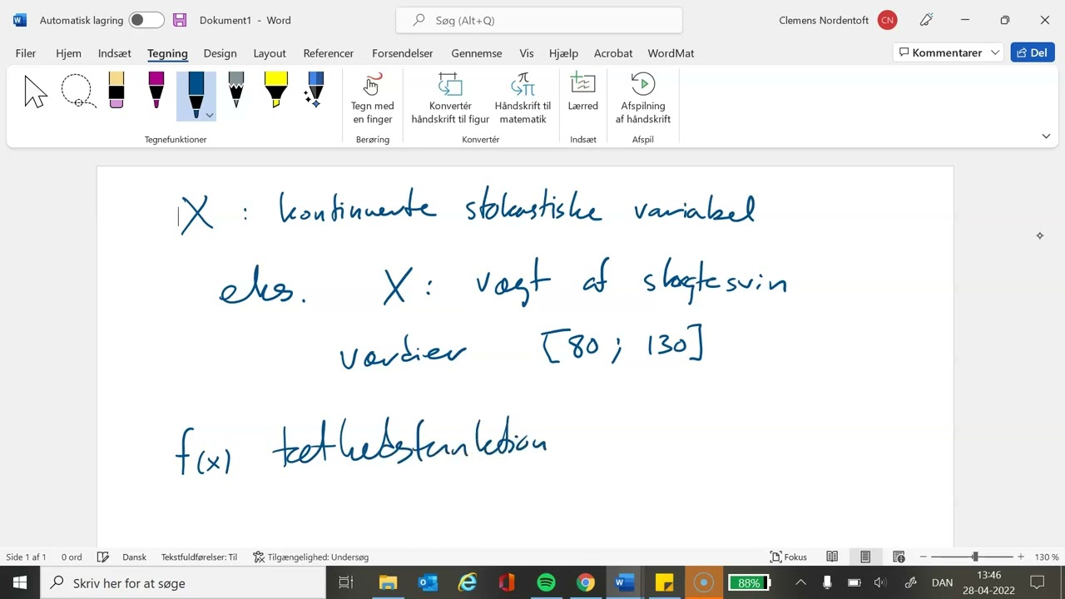Switch to print layout view icon
The width and height of the screenshot is (1065, 599).
tap(865, 557)
